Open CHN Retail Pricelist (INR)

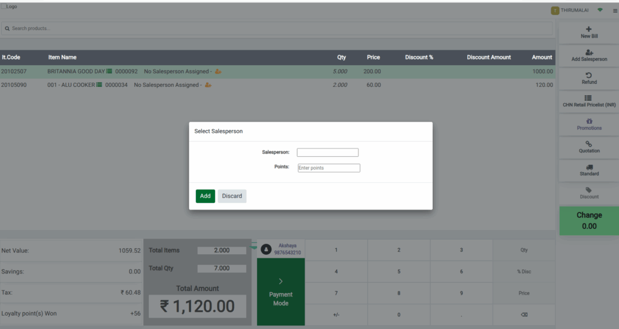589,101
